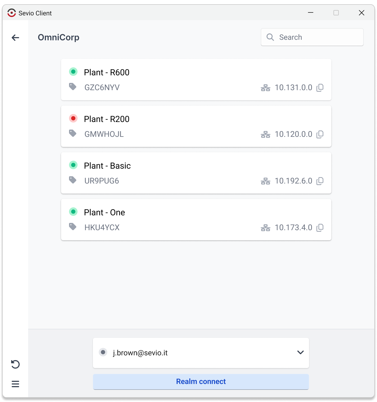377x402 pixels.
Task: Copy the 10.131.0.0 address
Action: tap(320, 88)
